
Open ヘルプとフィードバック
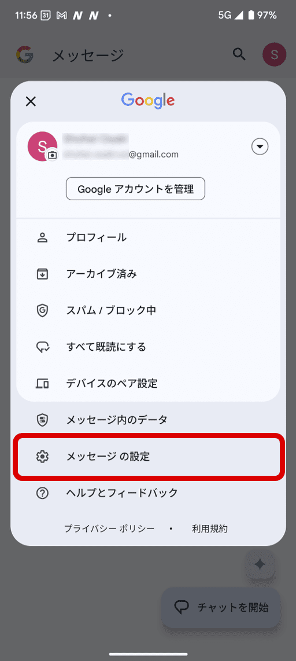tap(148, 493)
